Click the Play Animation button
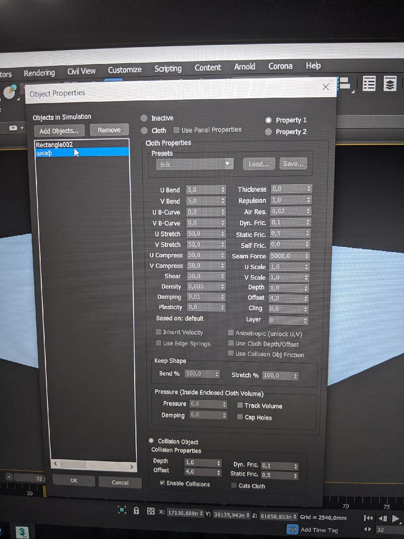 point(395,518)
